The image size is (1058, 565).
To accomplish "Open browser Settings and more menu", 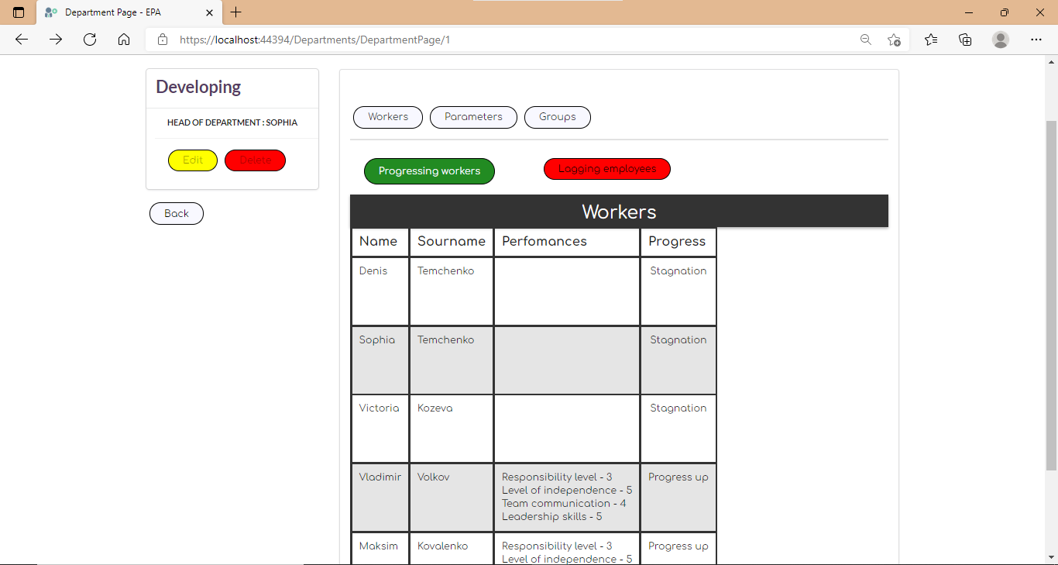I will click(1036, 40).
